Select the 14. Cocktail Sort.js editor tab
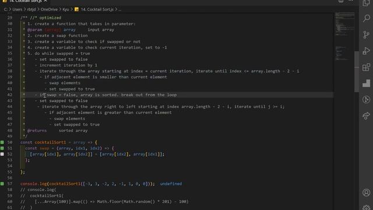 24,1
